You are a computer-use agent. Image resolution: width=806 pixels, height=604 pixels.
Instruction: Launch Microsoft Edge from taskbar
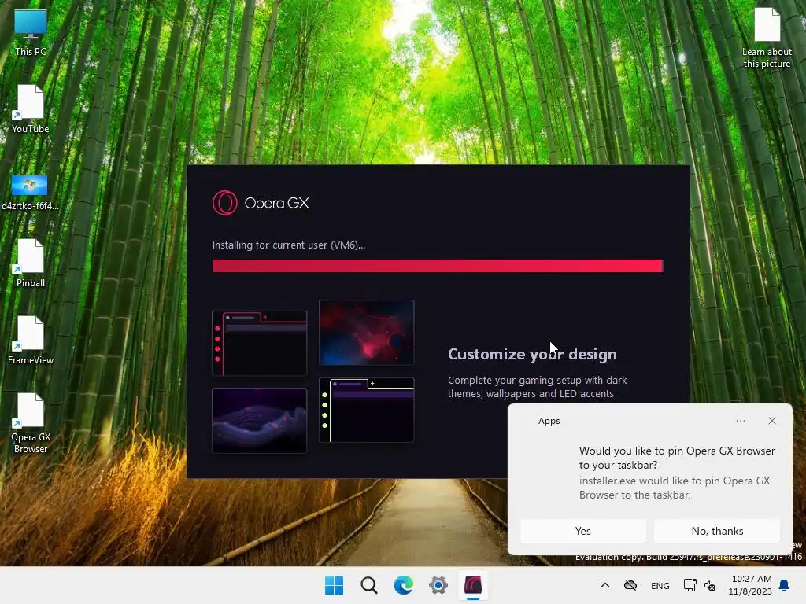click(x=404, y=585)
